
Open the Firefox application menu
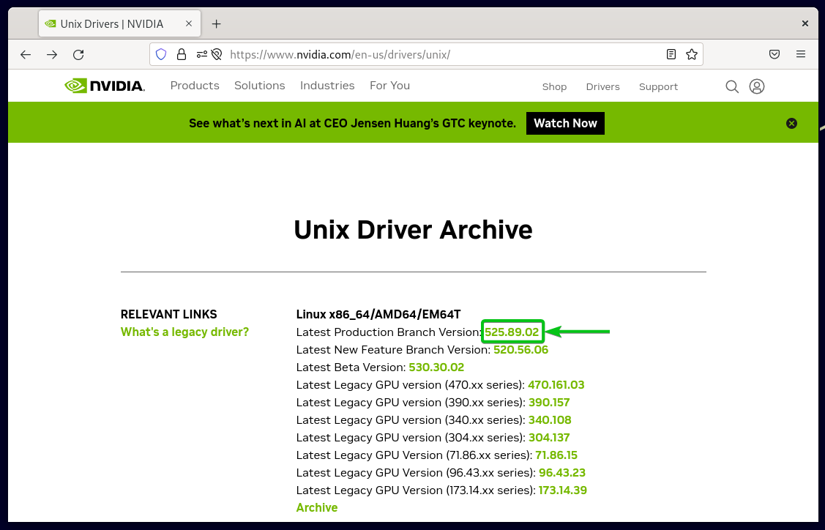tap(801, 53)
